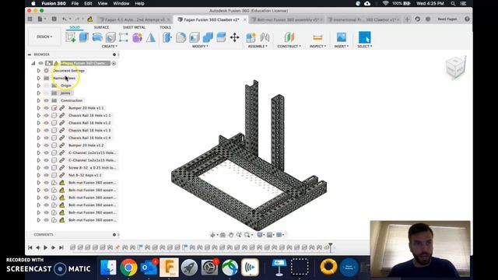This screenshot has width=498, height=280.
Task: Select the Extrude tool
Action: (84, 37)
